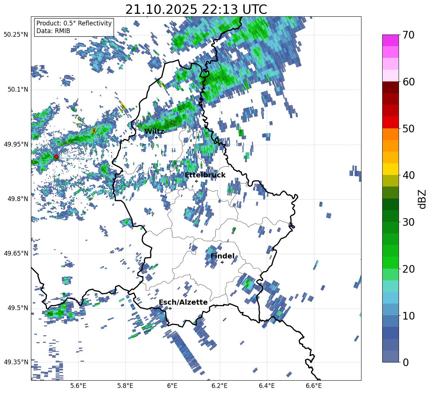Click the plot title with the 22:13 UTC timestamp
This screenshot has height=393, width=431.
(196, 9)
